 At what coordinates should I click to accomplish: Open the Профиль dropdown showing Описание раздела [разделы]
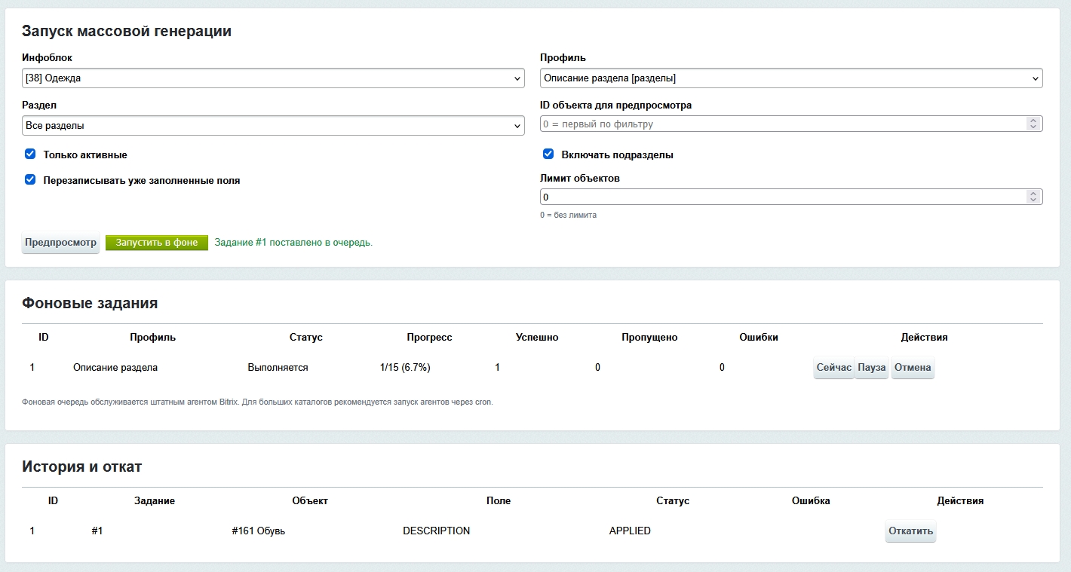click(x=791, y=78)
